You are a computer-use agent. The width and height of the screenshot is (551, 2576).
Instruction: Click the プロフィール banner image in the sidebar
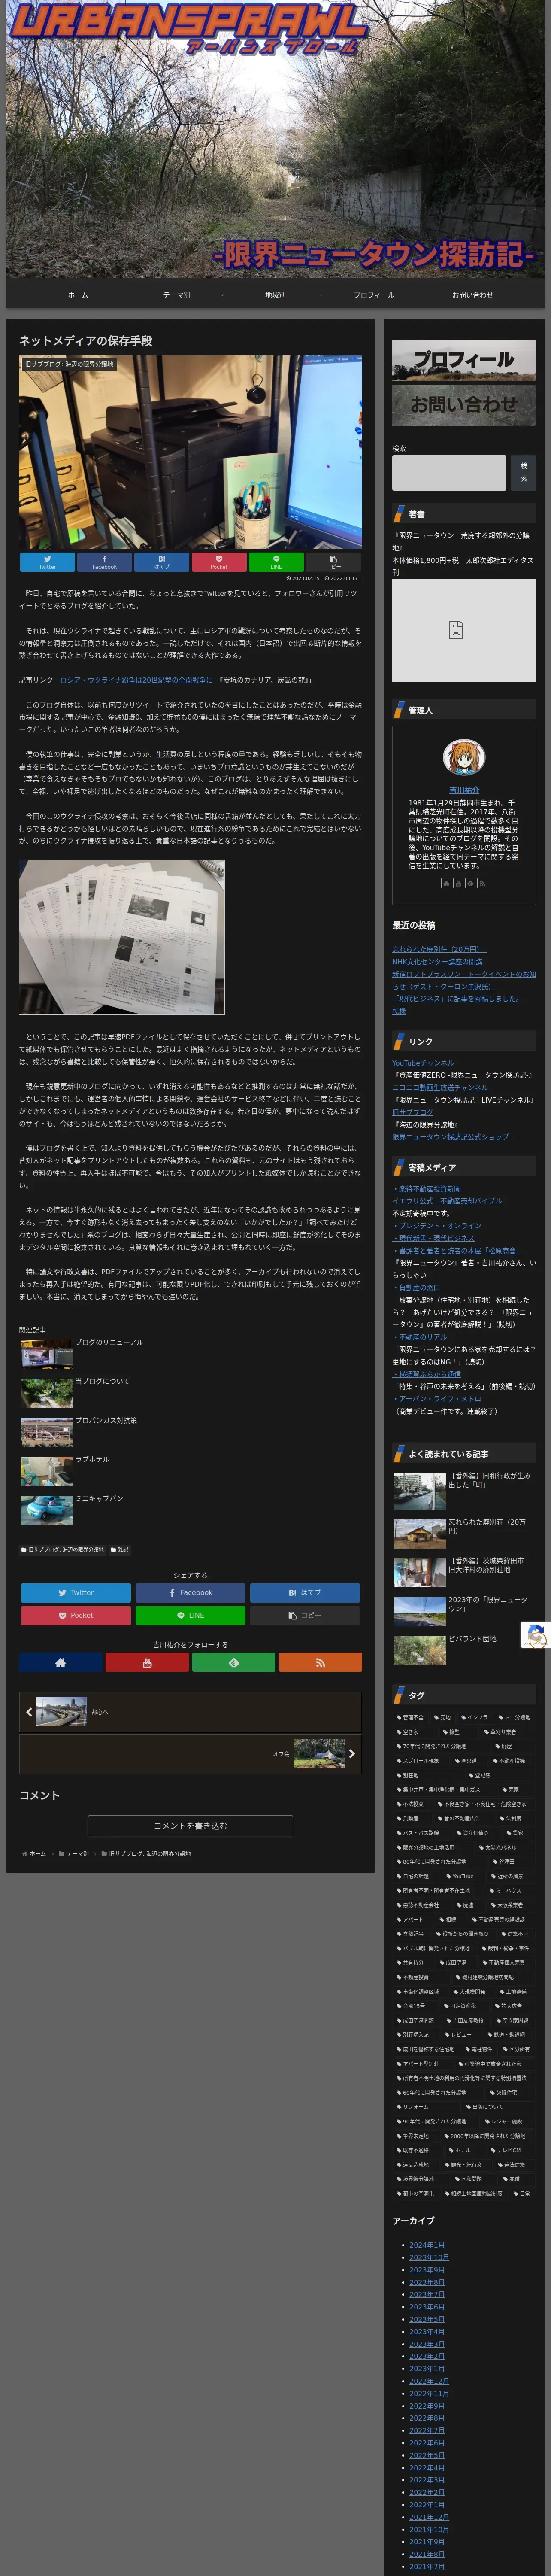click(x=464, y=360)
